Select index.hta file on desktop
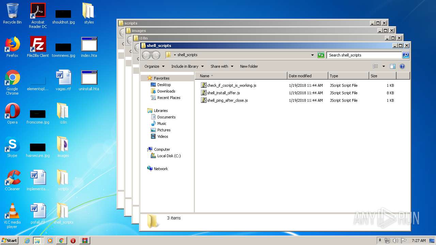 tap(89, 47)
